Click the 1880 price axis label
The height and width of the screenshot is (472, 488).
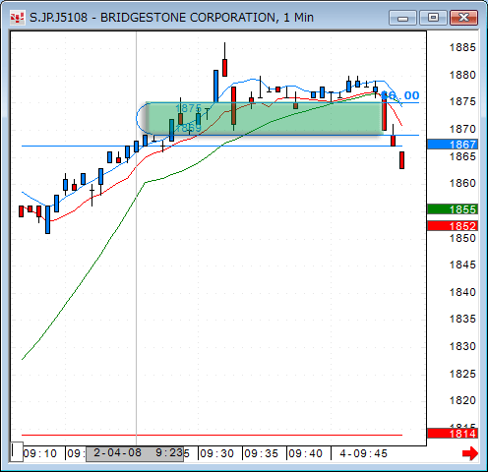[462, 75]
